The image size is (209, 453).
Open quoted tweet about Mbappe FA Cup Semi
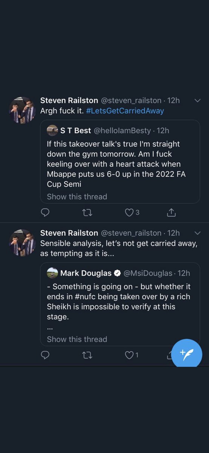120,162
